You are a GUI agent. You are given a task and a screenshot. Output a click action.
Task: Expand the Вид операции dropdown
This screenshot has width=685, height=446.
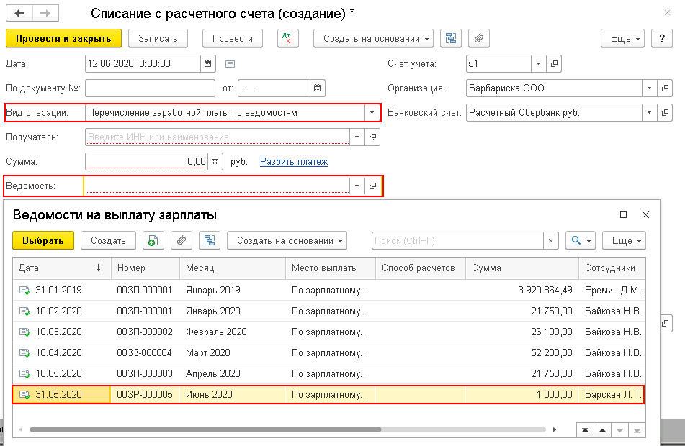pyautogui.click(x=372, y=113)
